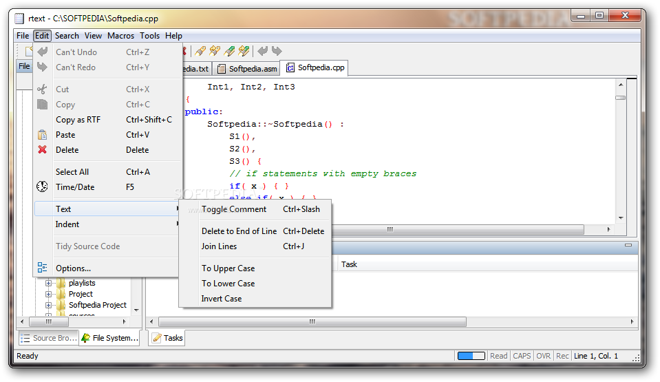Open the Search menu

coord(67,36)
